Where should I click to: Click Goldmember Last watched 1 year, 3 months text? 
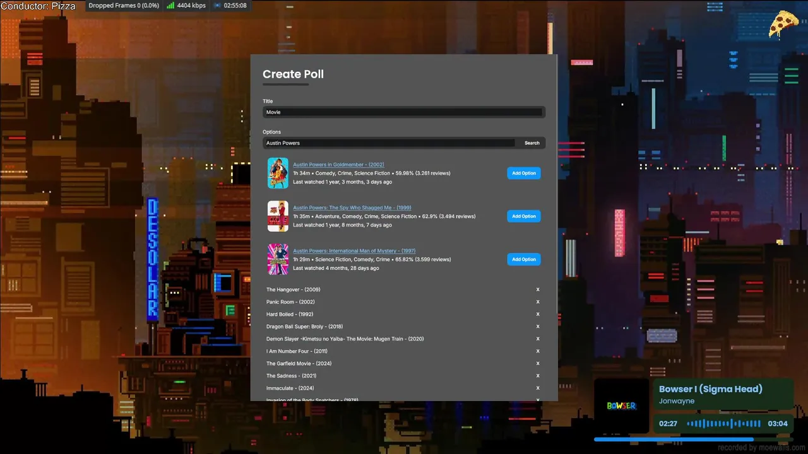point(342,182)
